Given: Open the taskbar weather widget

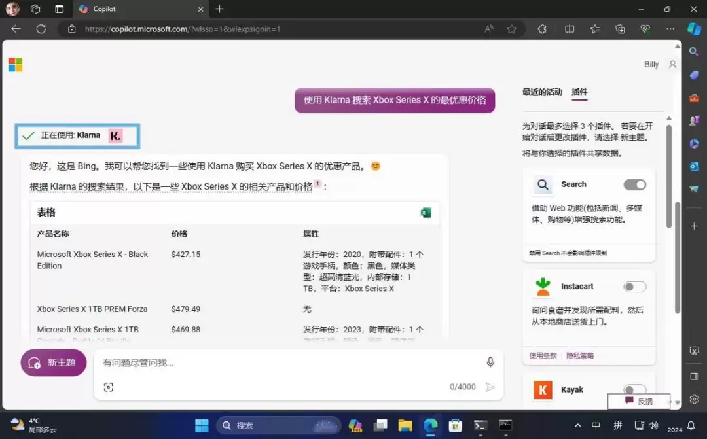Looking at the screenshot, I should point(34,425).
